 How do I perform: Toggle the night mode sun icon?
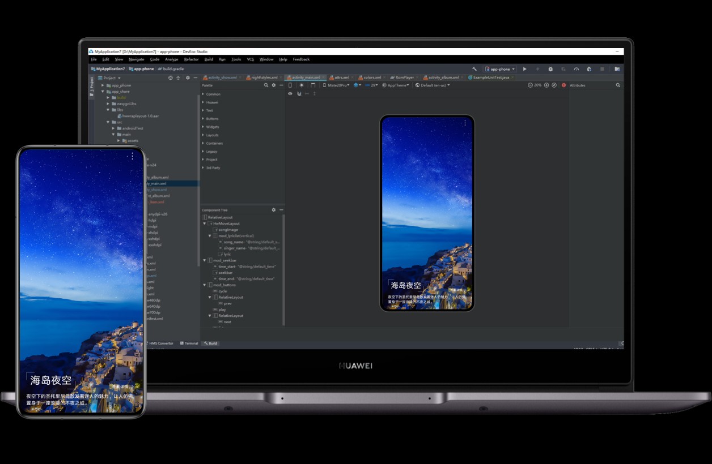tap(302, 85)
